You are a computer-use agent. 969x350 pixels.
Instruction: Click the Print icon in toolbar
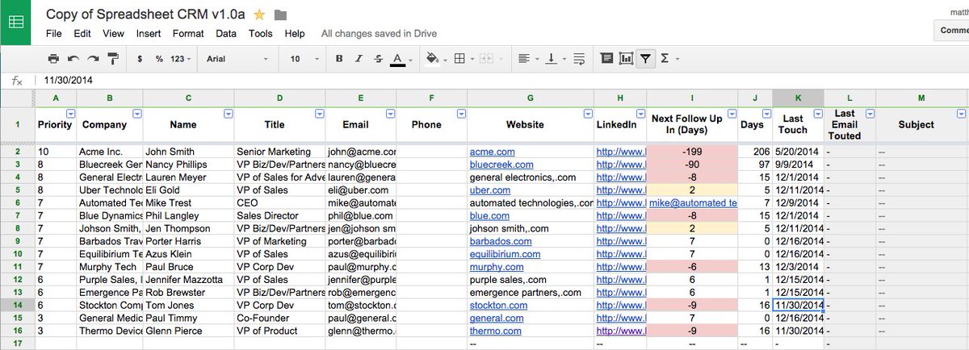[x=53, y=59]
